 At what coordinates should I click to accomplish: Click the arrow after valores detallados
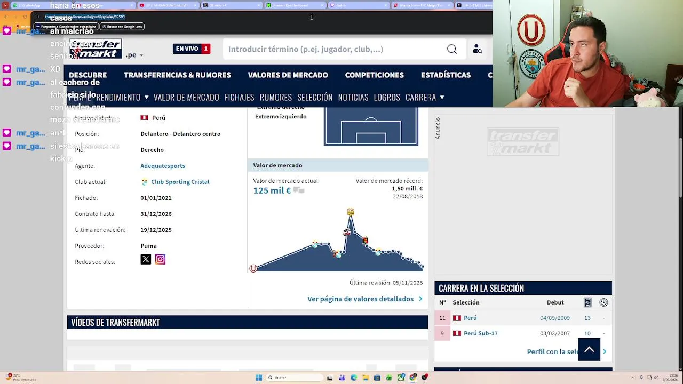[420, 299]
